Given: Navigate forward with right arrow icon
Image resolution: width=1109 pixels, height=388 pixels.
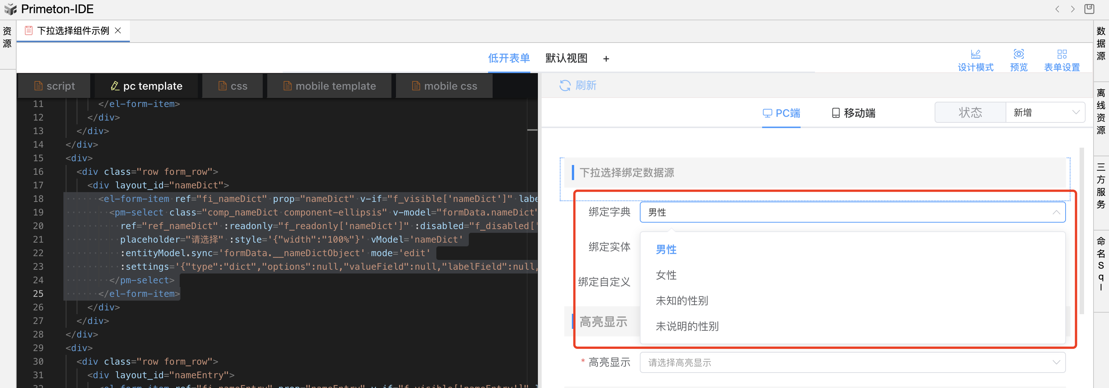Looking at the screenshot, I should tap(1072, 9).
